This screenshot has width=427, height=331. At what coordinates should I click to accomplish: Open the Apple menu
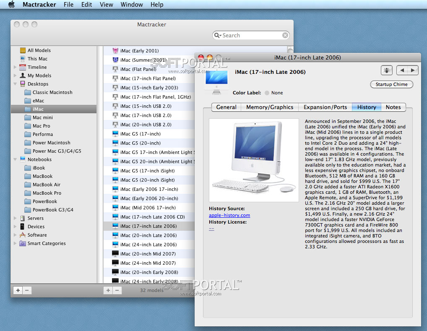pyautogui.click(x=11, y=4)
